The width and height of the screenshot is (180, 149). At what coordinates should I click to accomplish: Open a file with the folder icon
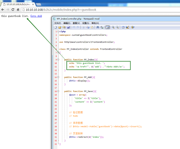pos(60,27)
